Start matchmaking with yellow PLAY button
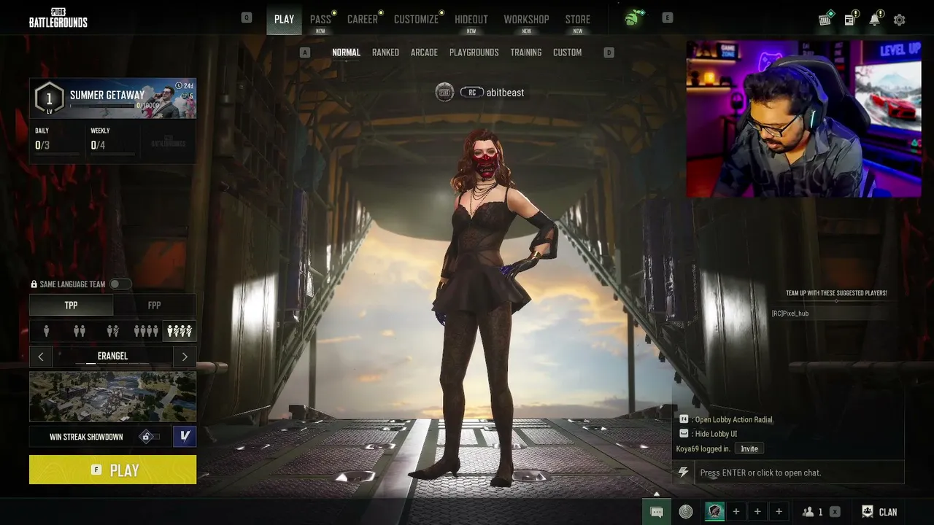Viewport: 934px width, 525px height. click(112, 470)
